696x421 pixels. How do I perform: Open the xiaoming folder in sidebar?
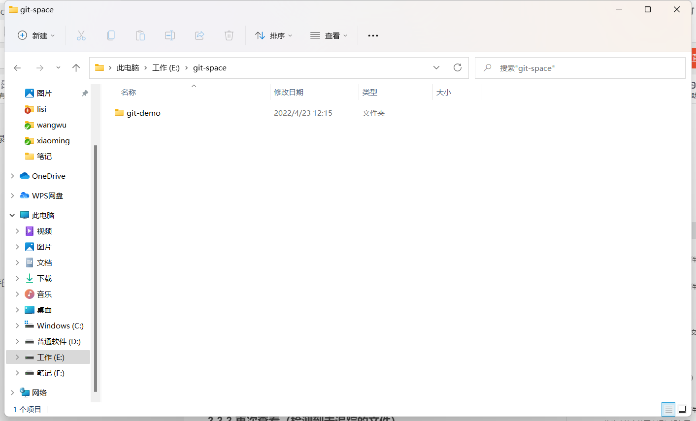point(53,140)
